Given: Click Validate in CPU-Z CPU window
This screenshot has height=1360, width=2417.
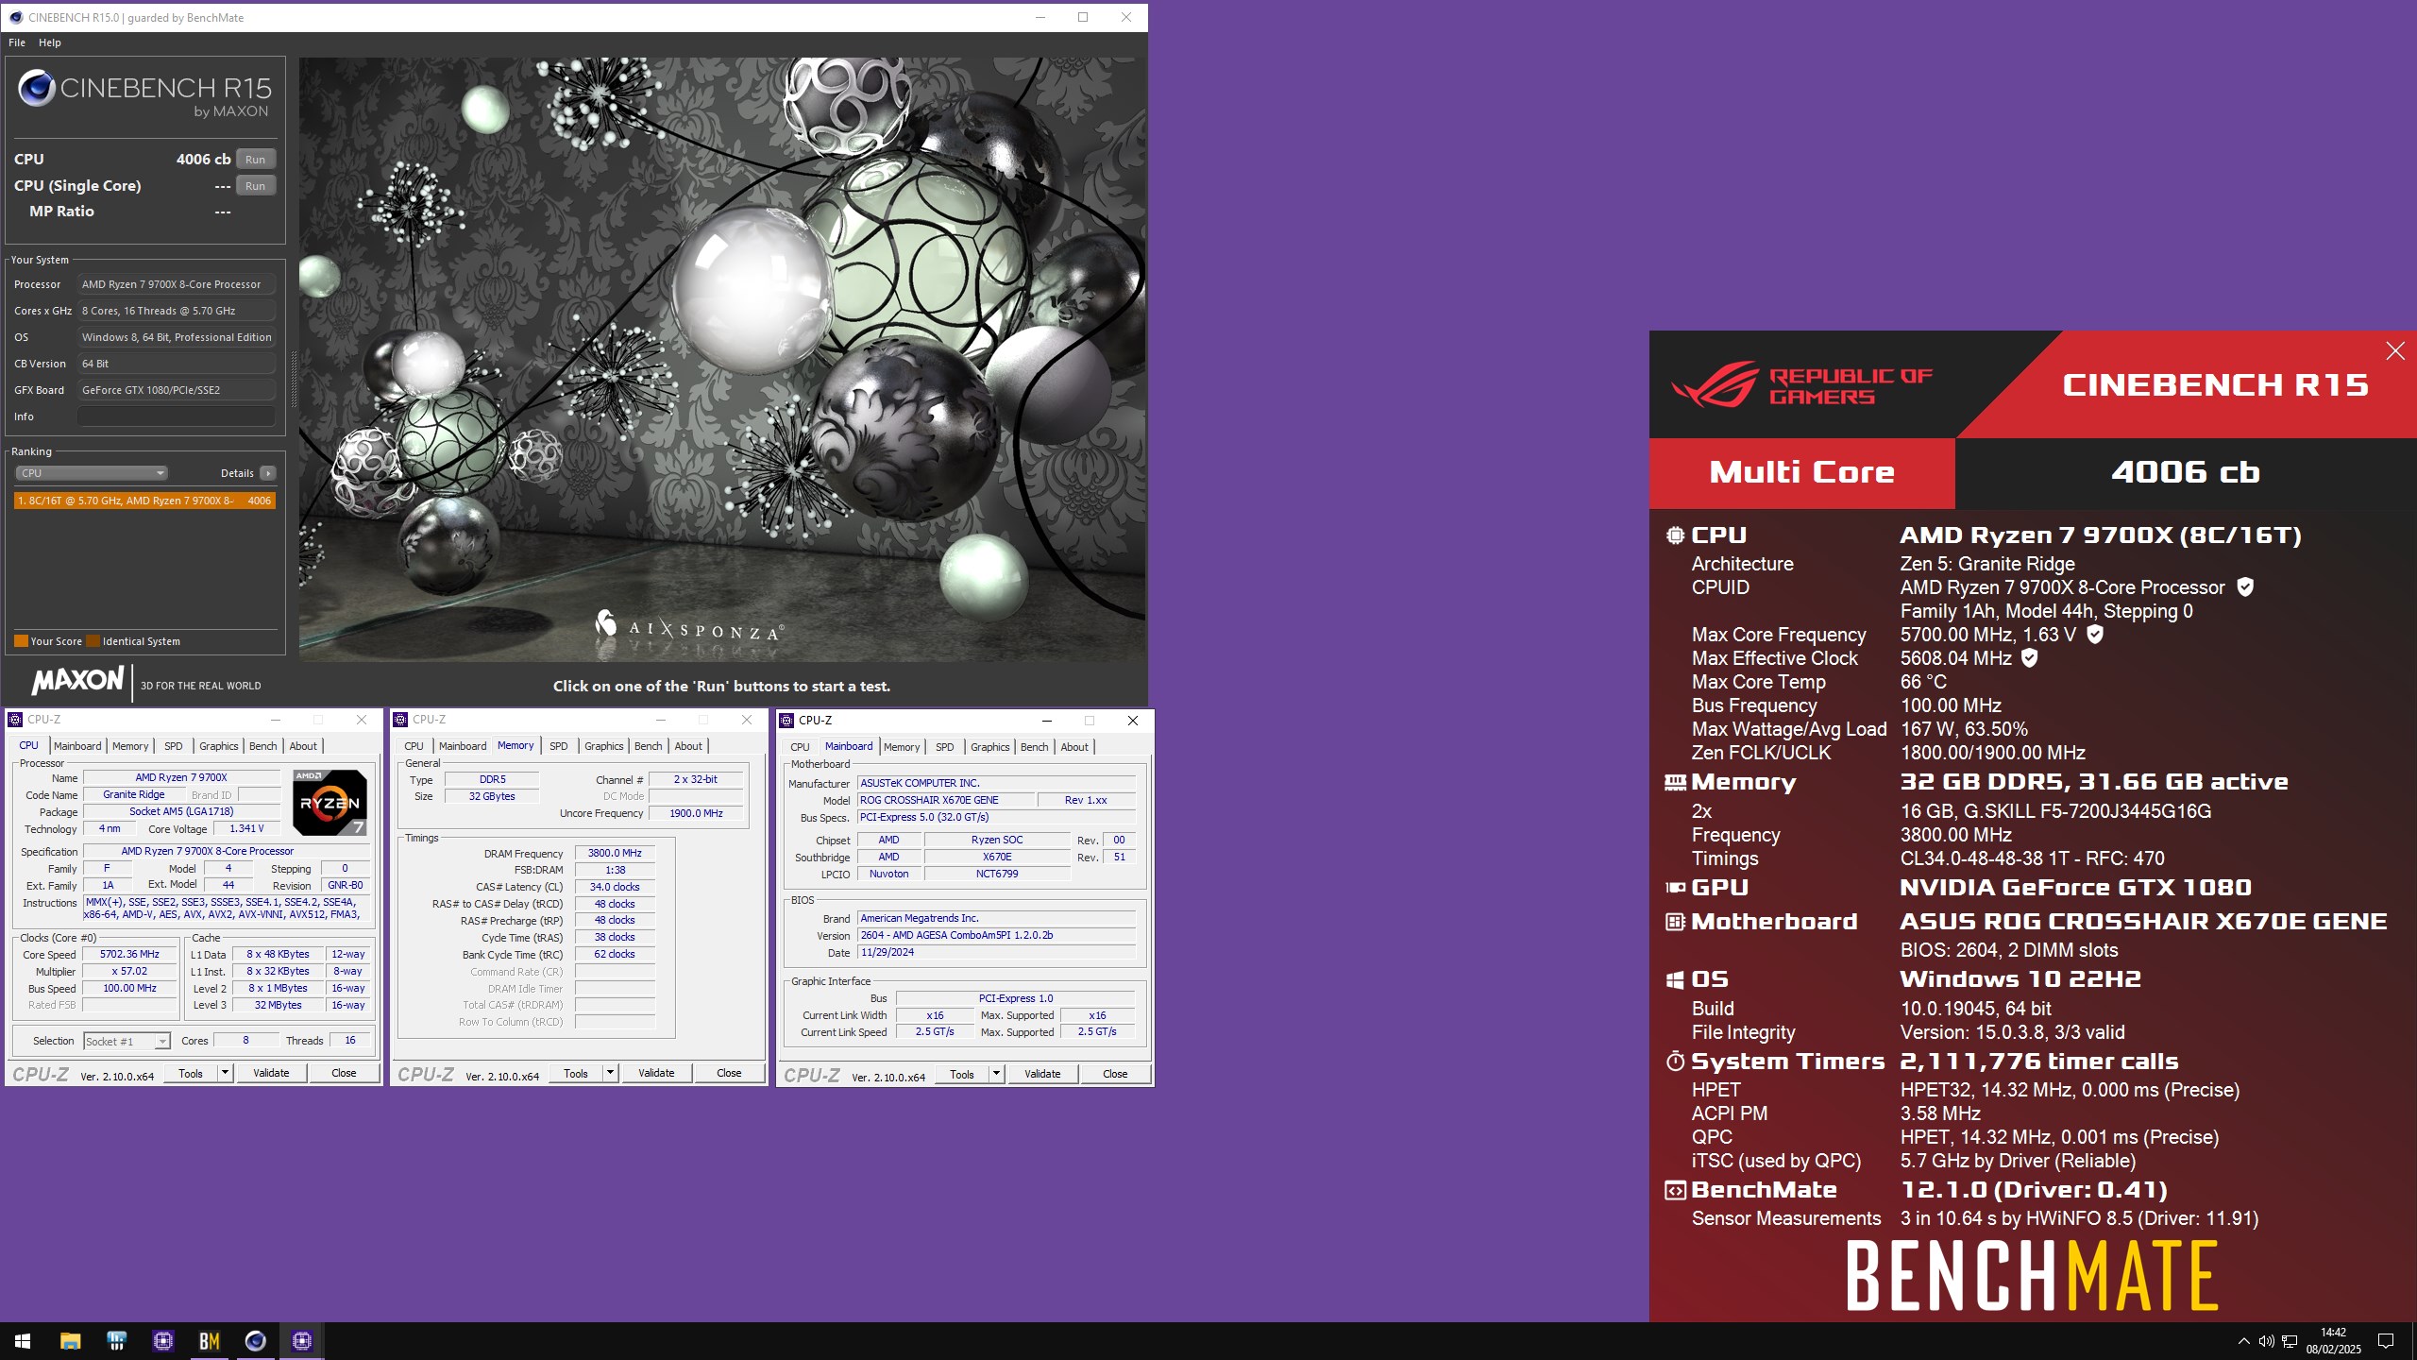Looking at the screenshot, I should pyautogui.click(x=271, y=1073).
